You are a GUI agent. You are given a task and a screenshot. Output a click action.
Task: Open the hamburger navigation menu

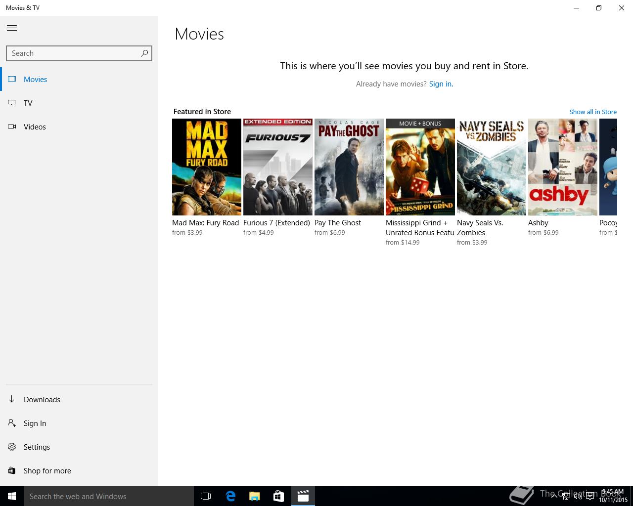[x=12, y=28]
